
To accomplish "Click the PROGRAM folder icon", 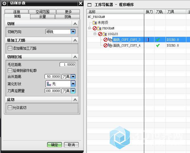I will (x=99, y=28).
